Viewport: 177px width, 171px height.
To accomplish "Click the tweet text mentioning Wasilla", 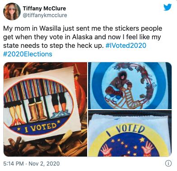I will 83,42.
